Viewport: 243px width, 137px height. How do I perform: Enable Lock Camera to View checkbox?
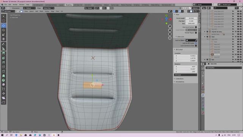196,46
